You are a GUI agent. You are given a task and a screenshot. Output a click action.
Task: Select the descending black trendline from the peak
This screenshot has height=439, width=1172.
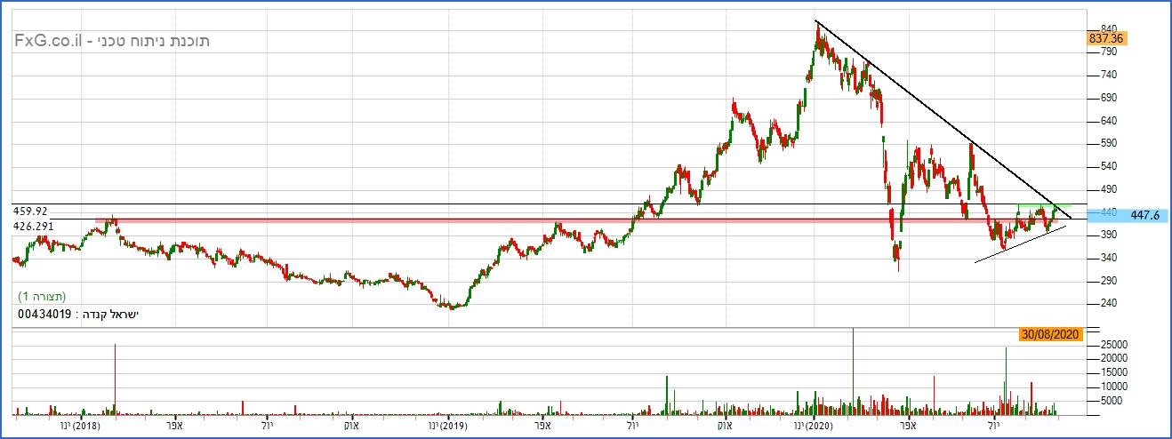(943, 118)
